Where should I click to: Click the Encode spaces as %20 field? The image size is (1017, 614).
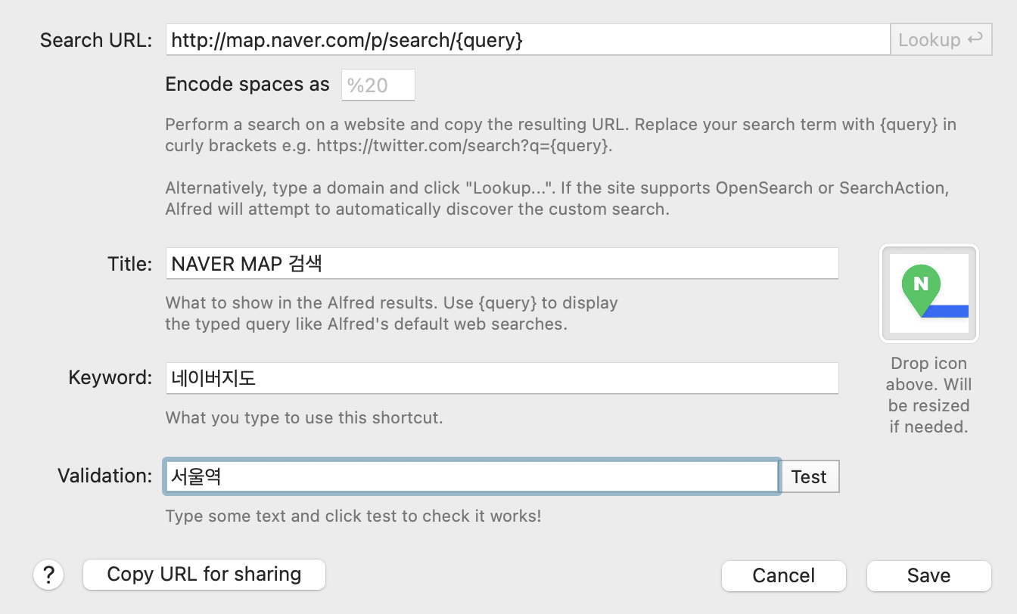[378, 85]
